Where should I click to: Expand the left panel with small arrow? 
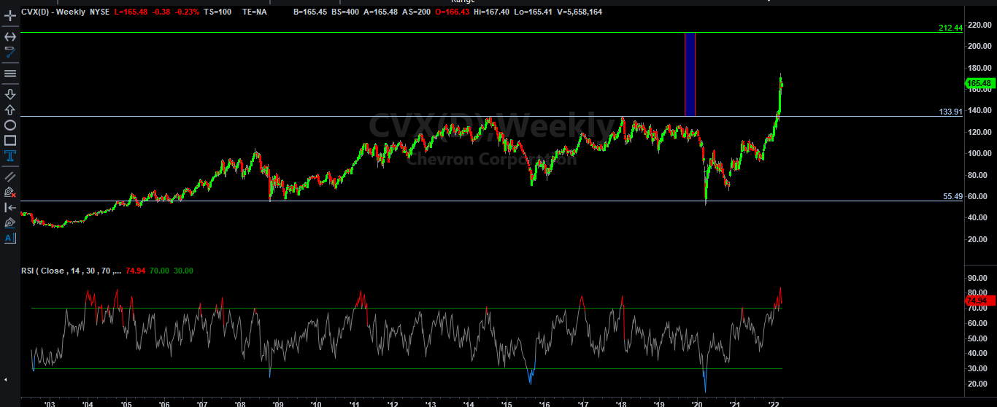click(x=6, y=379)
